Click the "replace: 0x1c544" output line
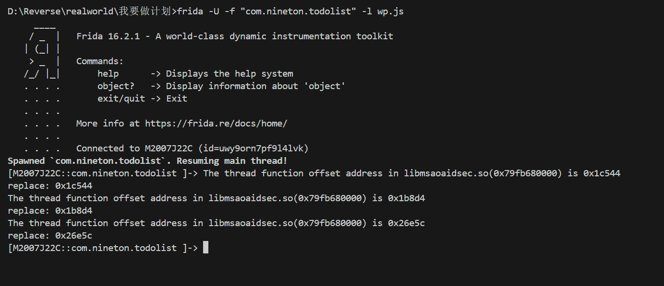The height and width of the screenshot is (286, 664). click(x=50, y=186)
